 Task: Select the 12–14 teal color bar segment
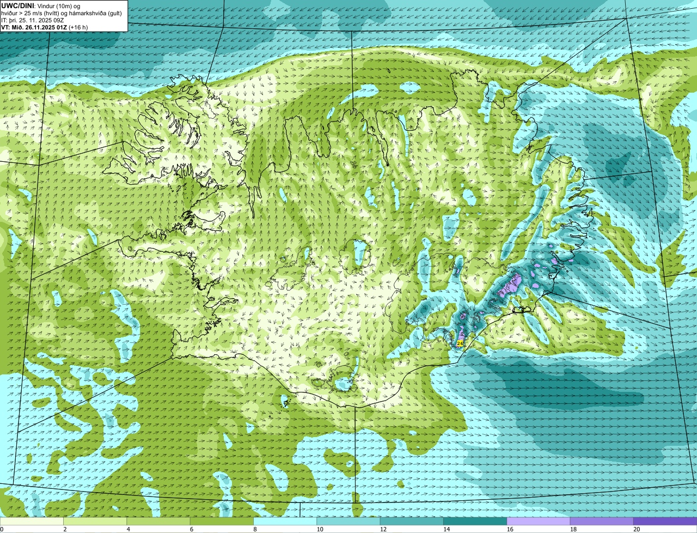[x=412, y=521]
